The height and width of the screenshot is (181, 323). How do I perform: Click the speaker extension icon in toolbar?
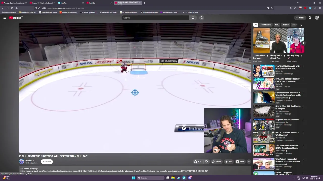click(315, 8)
